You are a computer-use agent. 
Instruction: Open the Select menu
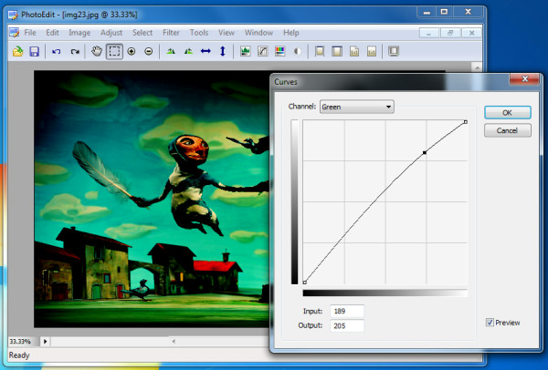point(142,33)
